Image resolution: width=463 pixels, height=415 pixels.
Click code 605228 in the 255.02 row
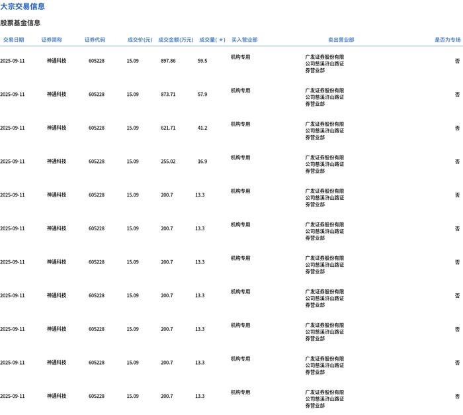point(97,161)
